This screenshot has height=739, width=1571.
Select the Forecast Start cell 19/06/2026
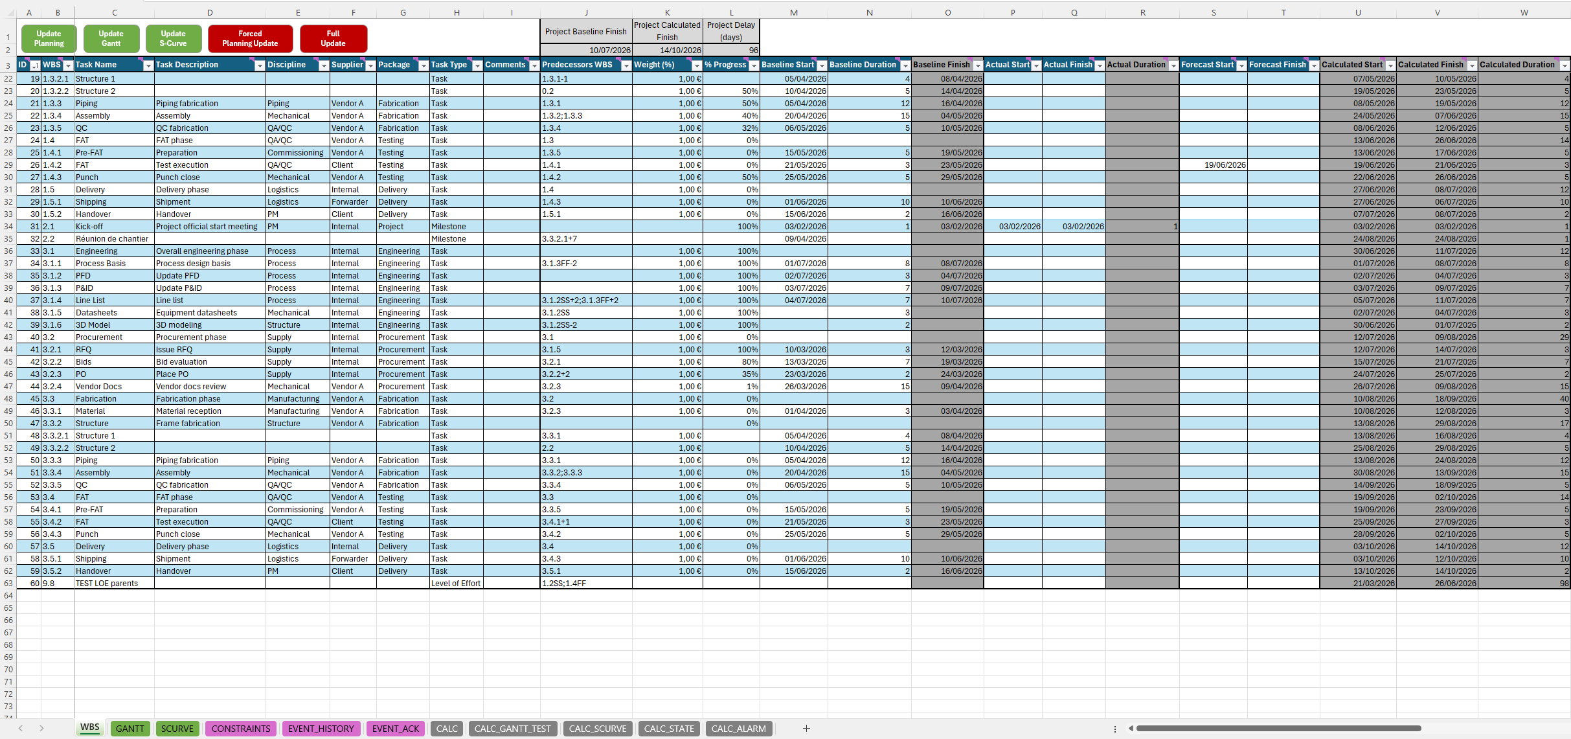click(1213, 165)
